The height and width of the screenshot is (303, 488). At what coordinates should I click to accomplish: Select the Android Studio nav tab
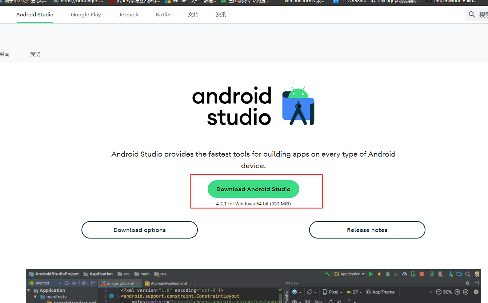point(35,15)
